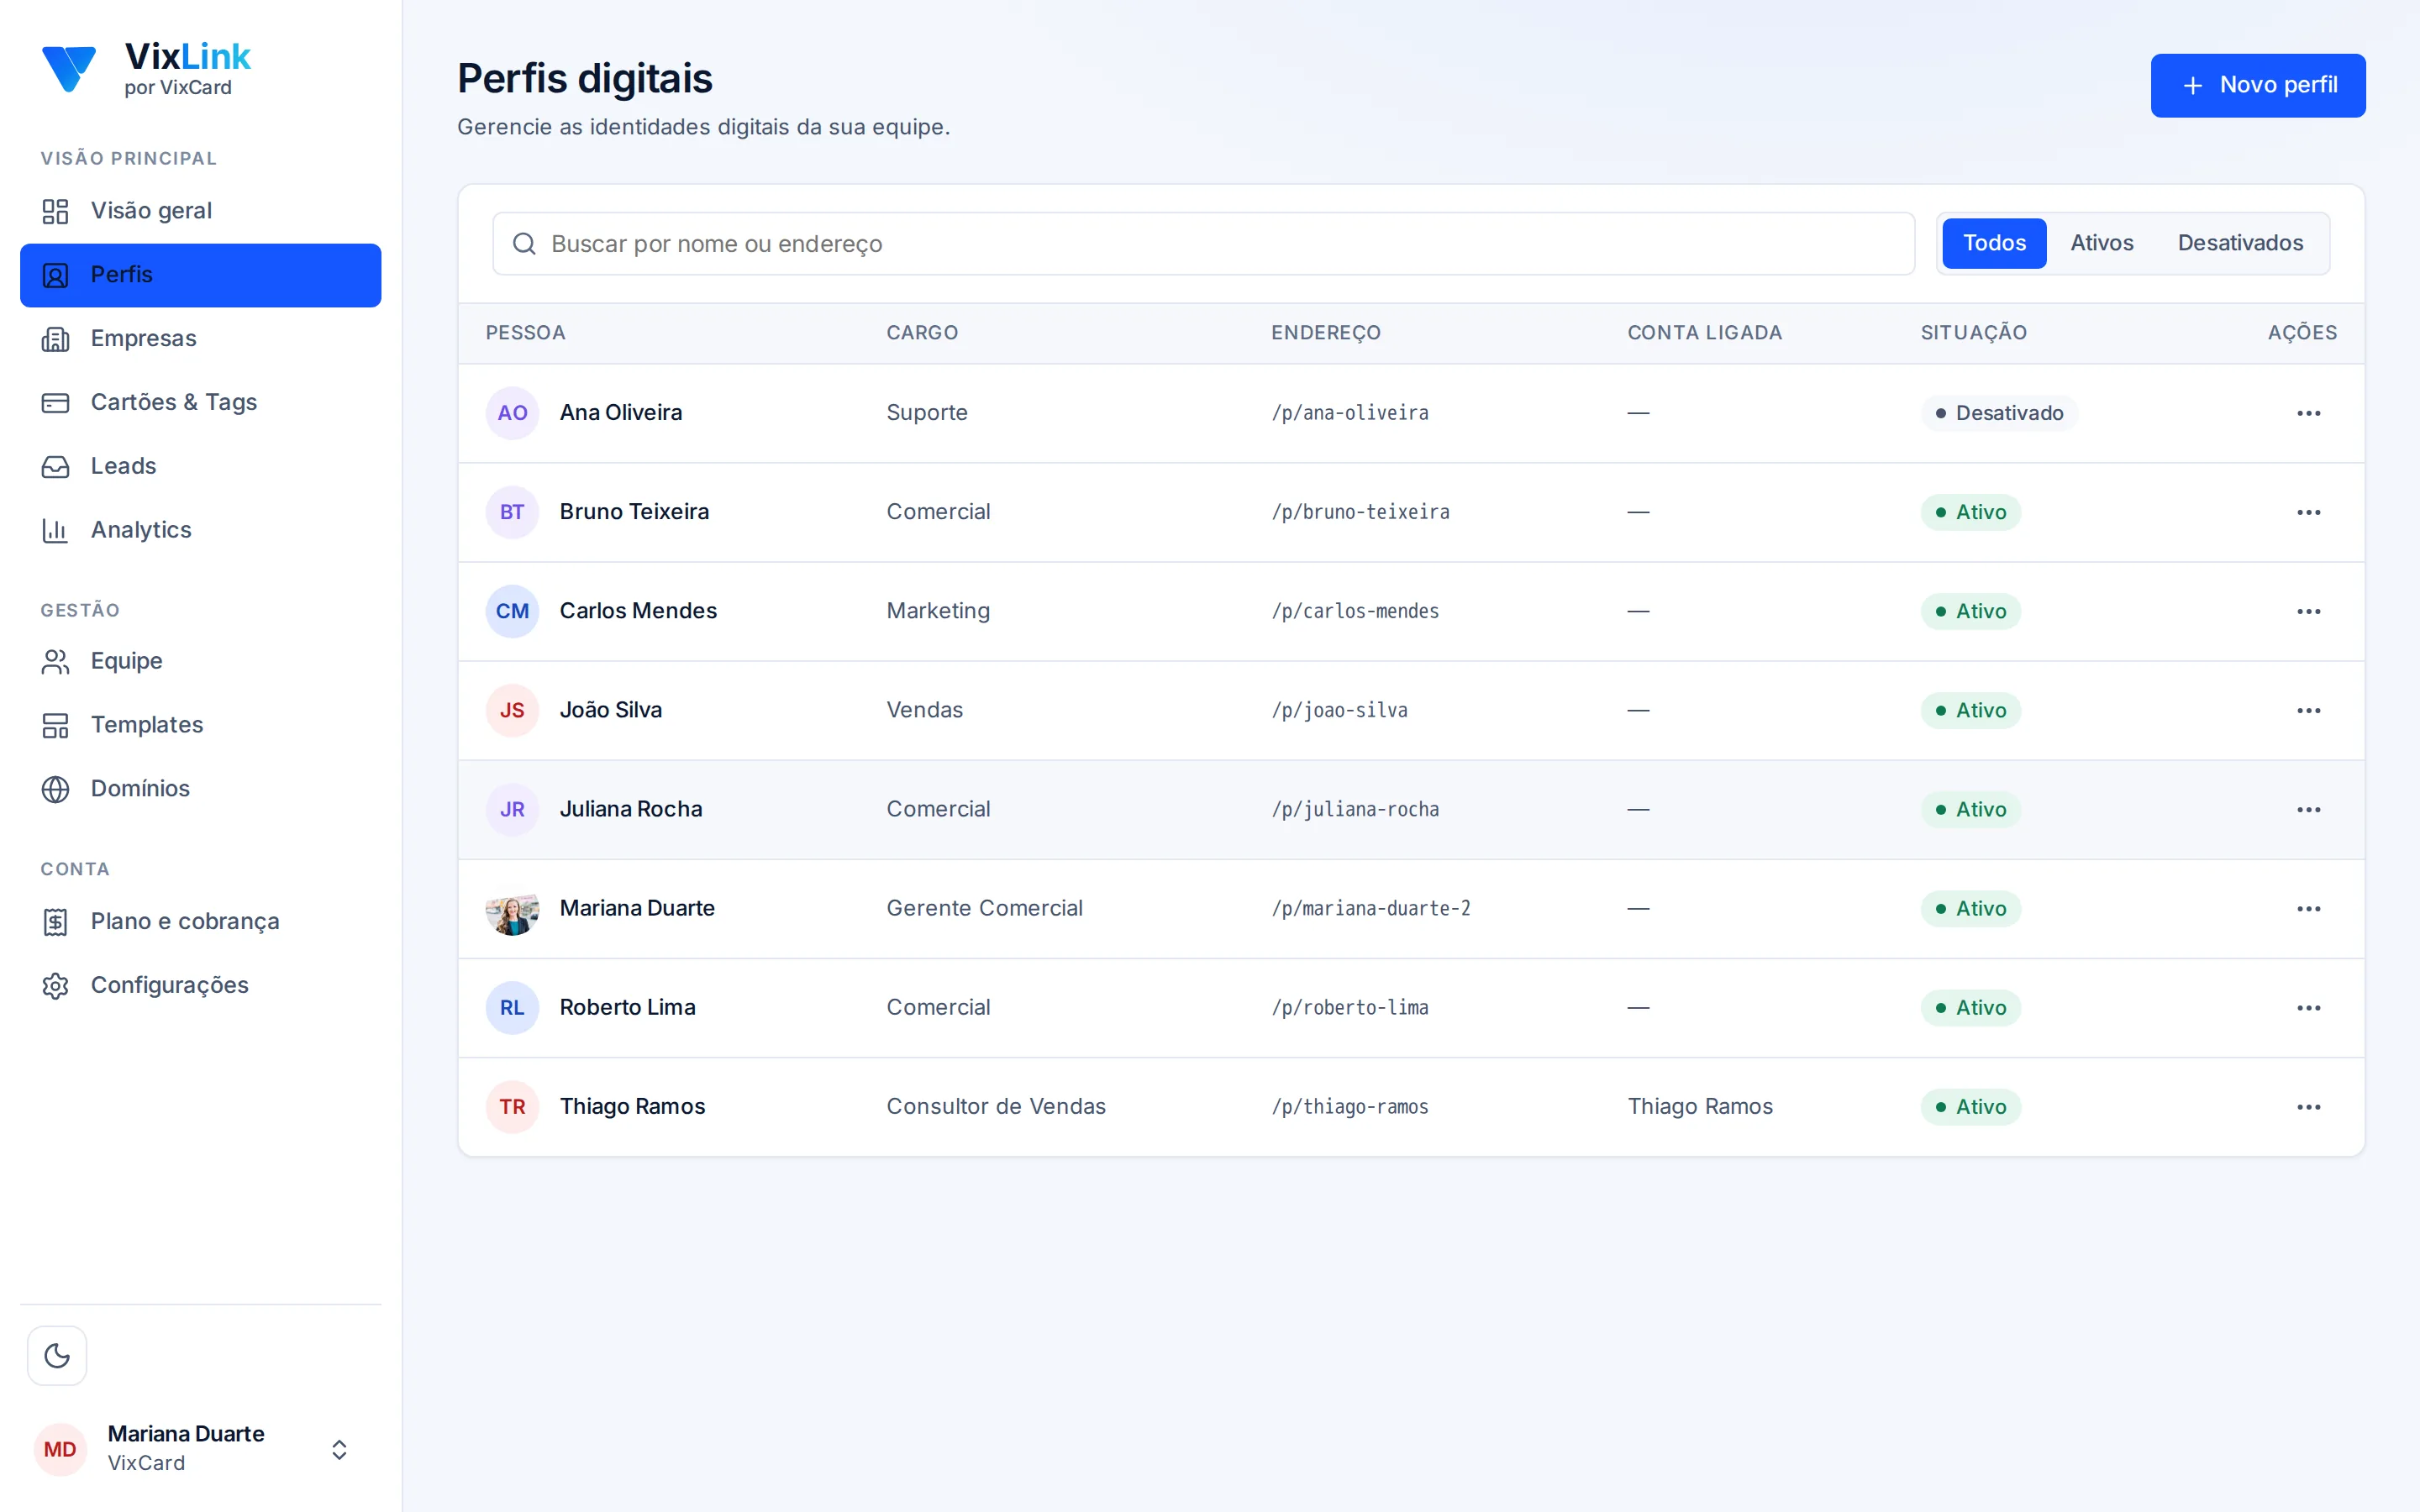2420x1512 pixels.
Task: Click the VixLink logo
Action: 146,68
